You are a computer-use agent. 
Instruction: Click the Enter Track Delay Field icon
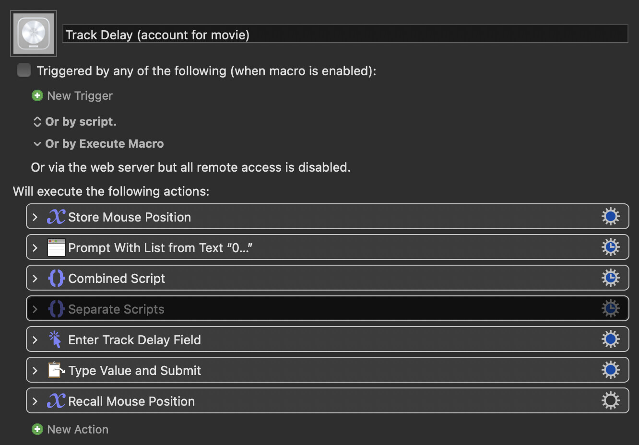click(x=56, y=340)
